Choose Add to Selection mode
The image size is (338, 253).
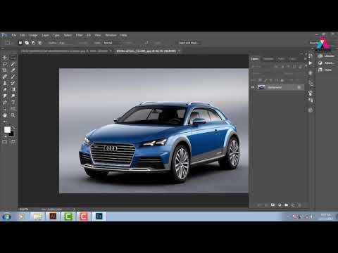[x=27, y=43]
